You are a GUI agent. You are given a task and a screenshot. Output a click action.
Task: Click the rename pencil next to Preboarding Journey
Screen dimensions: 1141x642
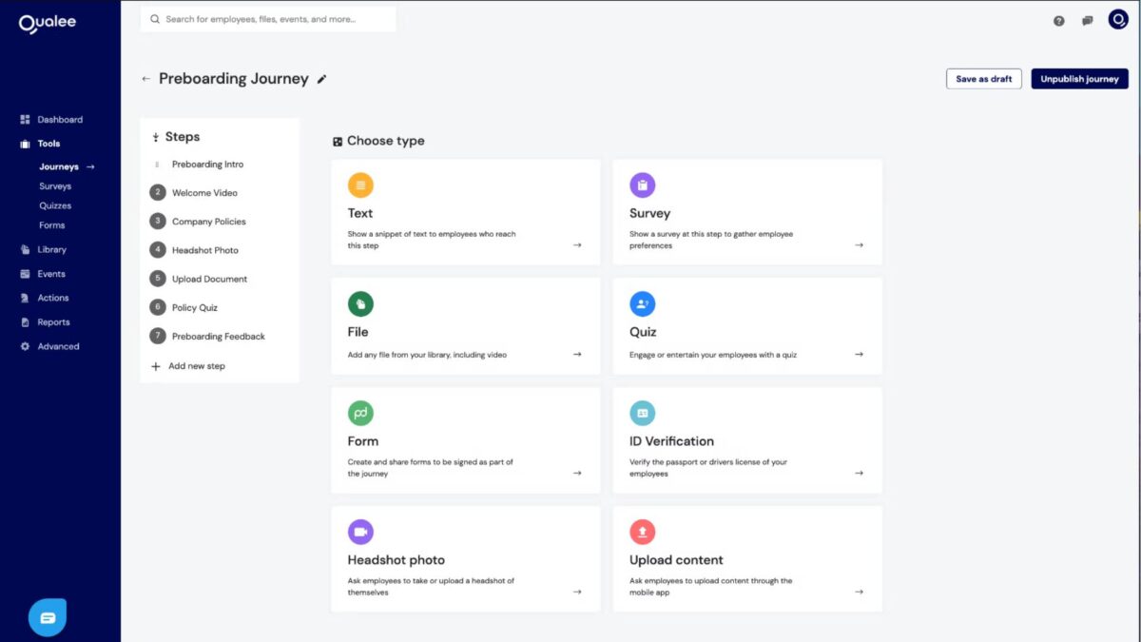click(320, 79)
